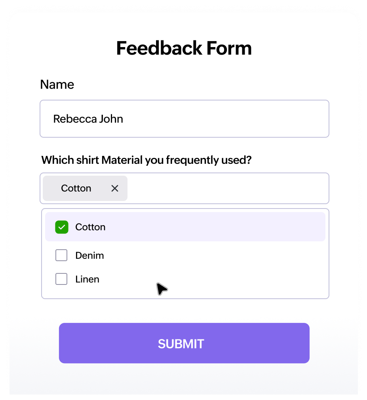Viewport: 367px width, 400px height.
Task: Click empty space right of Cotton chip
Action: [228, 188]
